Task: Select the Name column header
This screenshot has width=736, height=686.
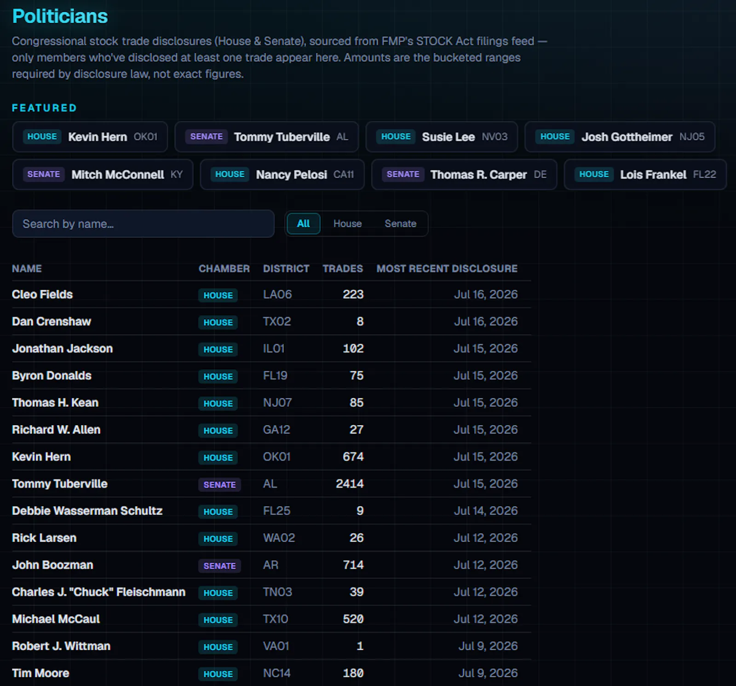Action: [x=27, y=269]
